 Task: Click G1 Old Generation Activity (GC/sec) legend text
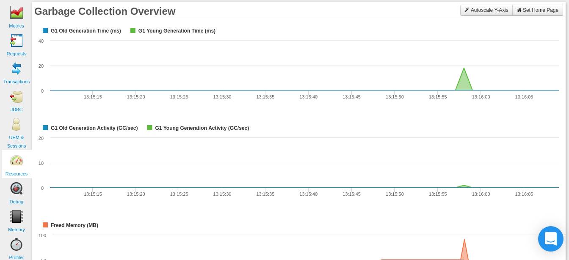tap(94, 128)
